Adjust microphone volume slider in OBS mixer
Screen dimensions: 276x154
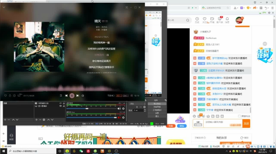click(x=91, y=117)
